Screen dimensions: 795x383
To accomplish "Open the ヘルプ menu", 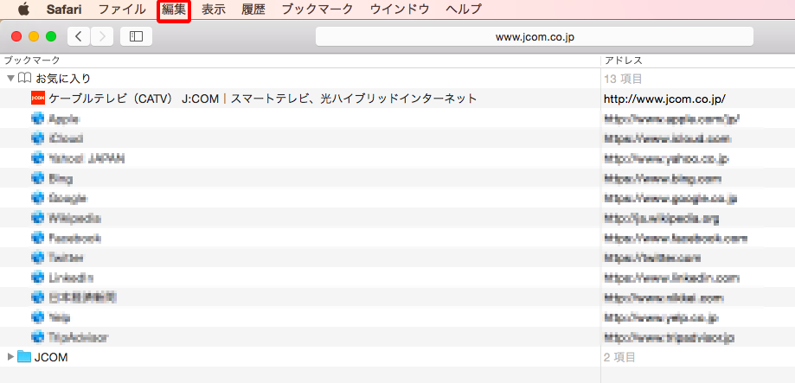I will (464, 10).
